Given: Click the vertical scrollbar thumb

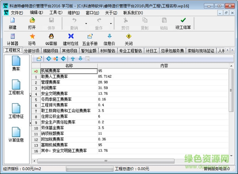Looking at the screenshot, I should click(231, 90).
